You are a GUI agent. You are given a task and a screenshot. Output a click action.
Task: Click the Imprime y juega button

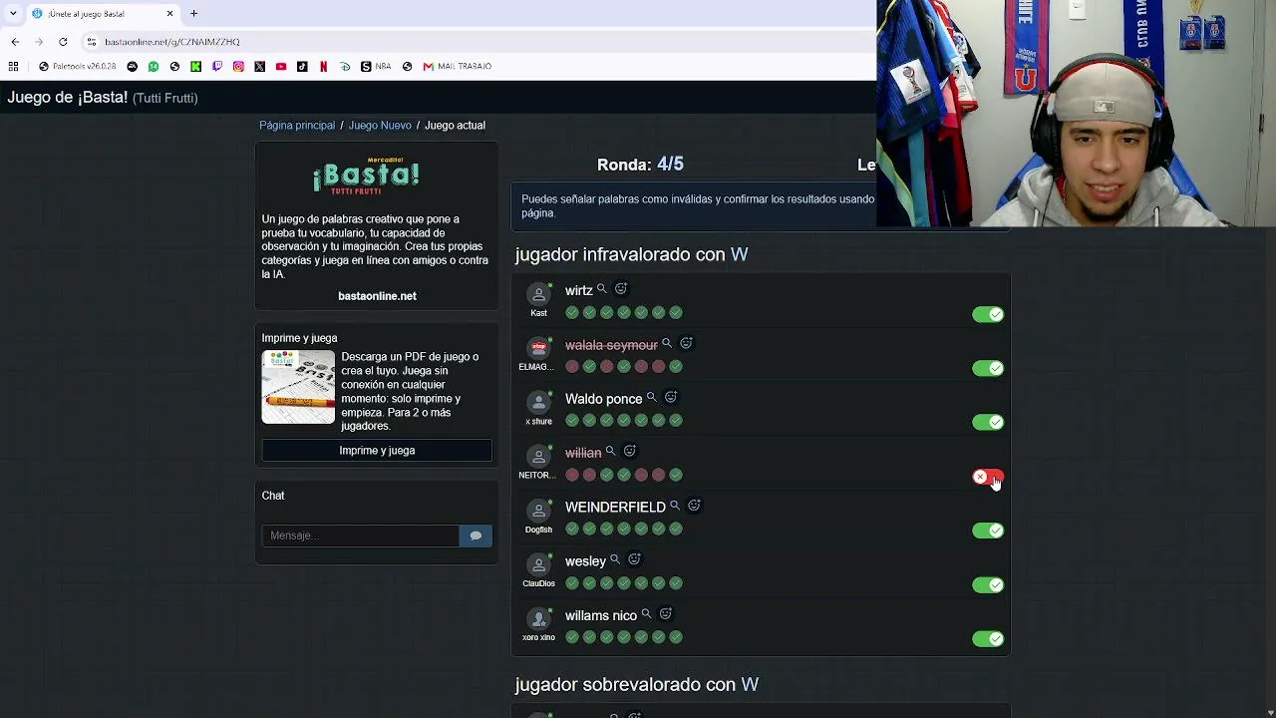(377, 451)
